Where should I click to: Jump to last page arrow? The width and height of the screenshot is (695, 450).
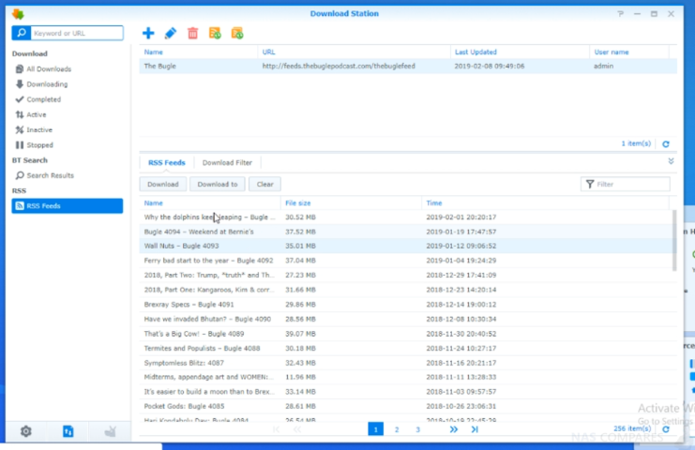pyautogui.click(x=475, y=429)
